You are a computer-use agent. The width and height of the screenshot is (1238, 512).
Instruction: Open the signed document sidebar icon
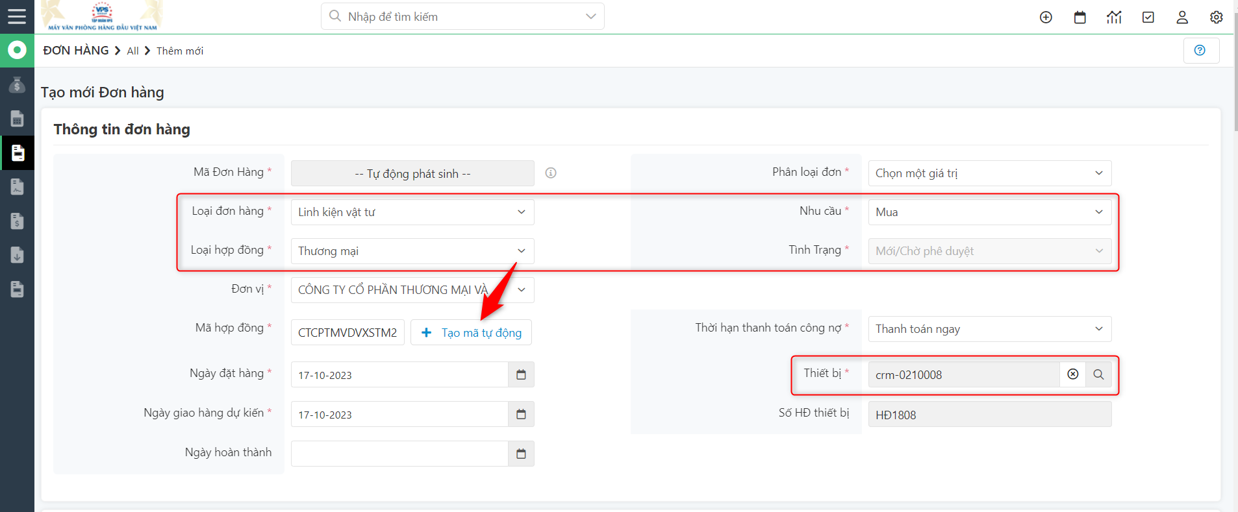pyautogui.click(x=17, y=187)
